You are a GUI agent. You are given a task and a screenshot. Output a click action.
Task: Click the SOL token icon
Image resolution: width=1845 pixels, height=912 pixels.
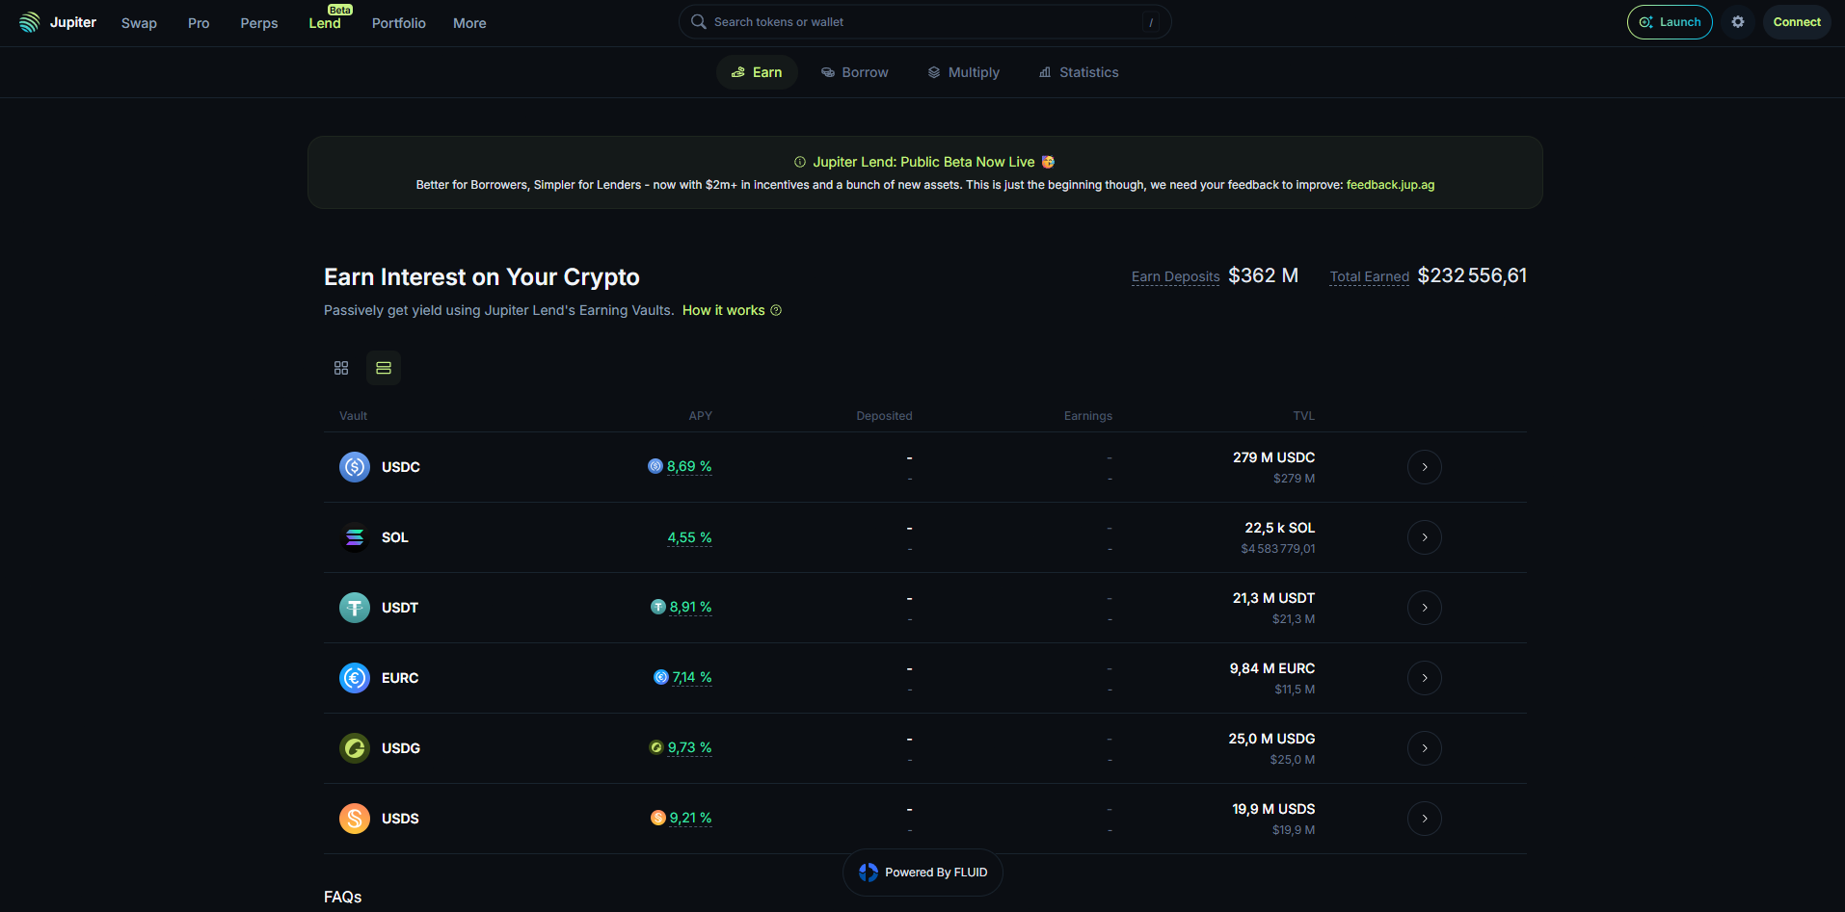coord(354,536)
